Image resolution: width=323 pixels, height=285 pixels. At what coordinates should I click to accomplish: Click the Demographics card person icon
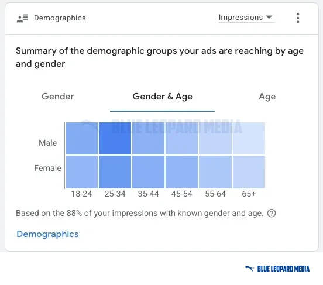[x=22, y=18]
